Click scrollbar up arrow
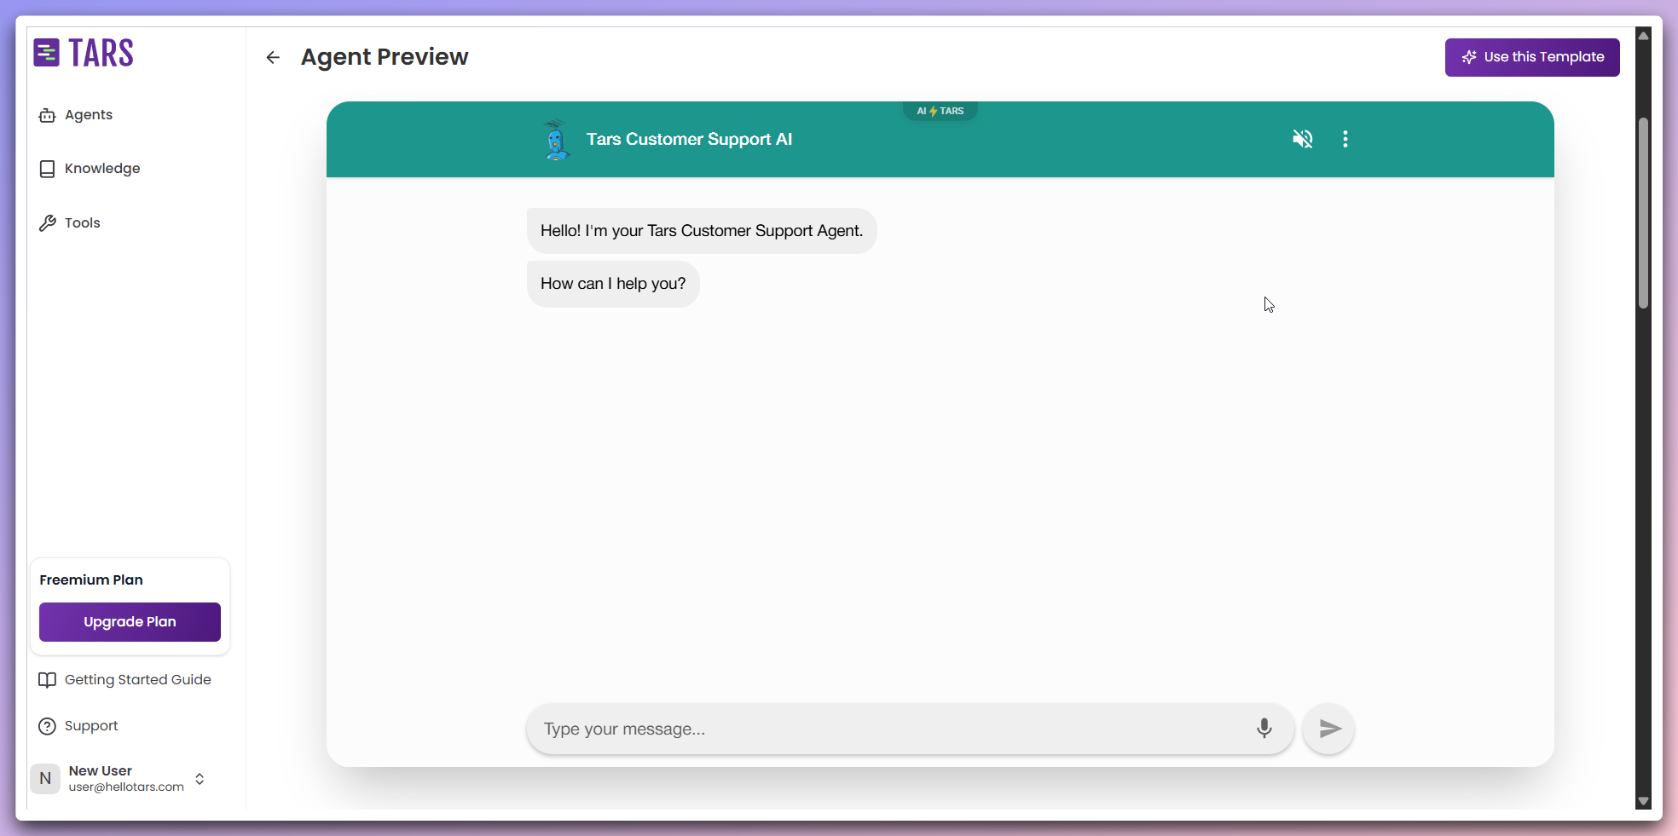 pyautogui.click(x=1643, y=35)
